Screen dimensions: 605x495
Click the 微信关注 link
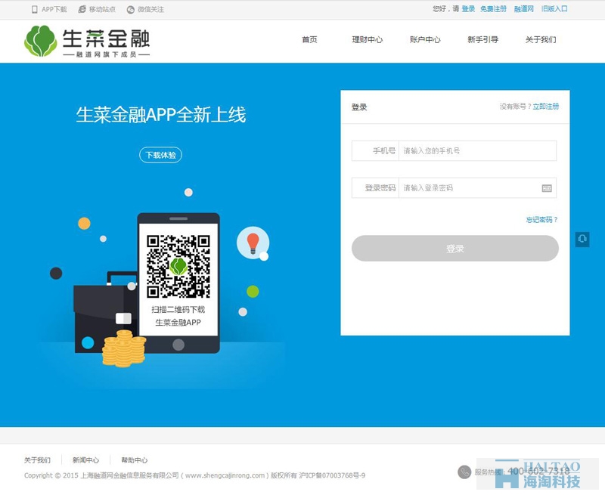150,9
